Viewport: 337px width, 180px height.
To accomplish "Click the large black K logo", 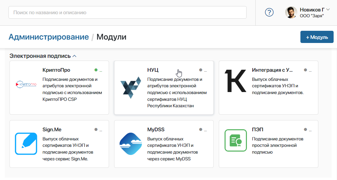I will pos(235,81).
